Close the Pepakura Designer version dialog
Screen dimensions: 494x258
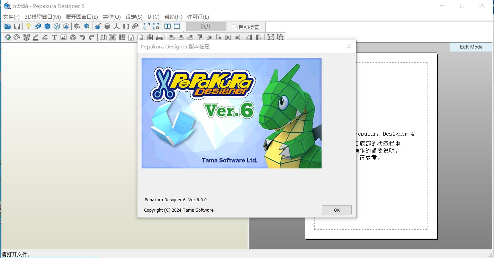[x=349, y=46]
